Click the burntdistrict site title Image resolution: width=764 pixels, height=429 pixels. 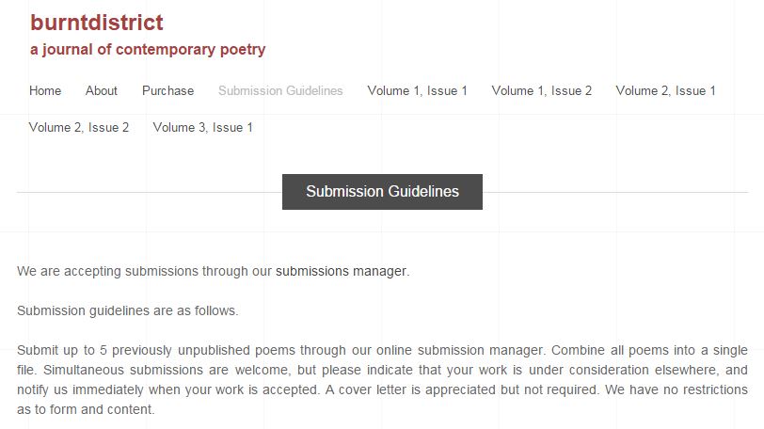96,23
